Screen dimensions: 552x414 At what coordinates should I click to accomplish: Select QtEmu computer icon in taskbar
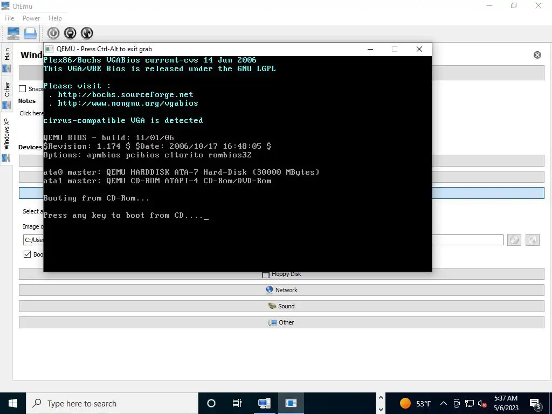click(264, 403)
